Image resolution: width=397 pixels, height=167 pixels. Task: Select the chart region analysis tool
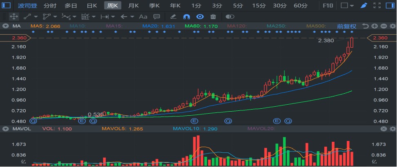coord(85,17)
